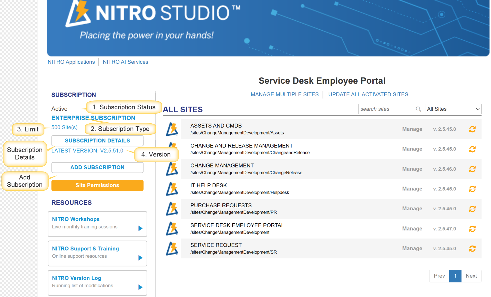Click Manage for Change and Release Management

pos(412,149)
